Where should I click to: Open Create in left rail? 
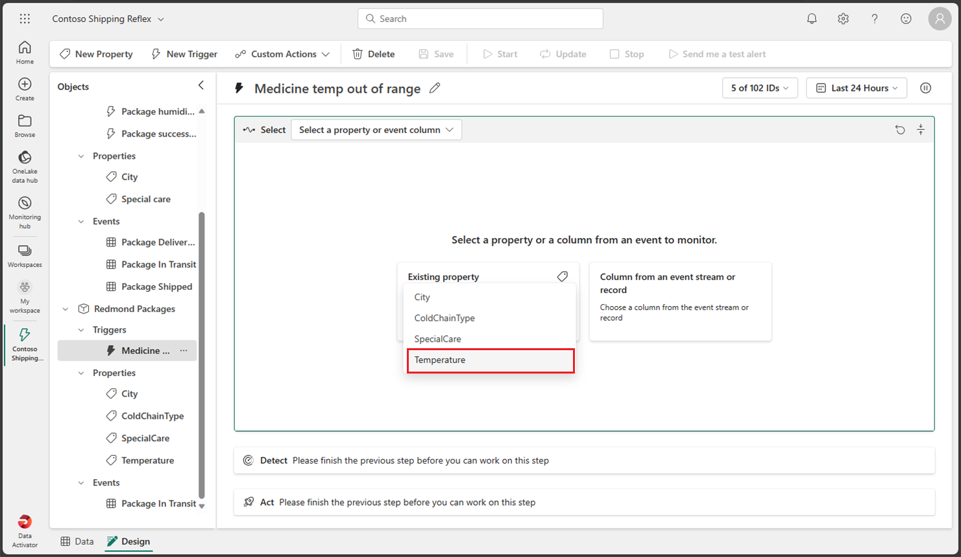[x=25, y=89]
